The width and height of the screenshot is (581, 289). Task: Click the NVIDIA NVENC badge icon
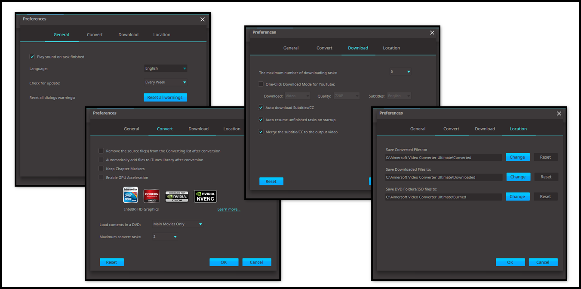pos(205,197)
